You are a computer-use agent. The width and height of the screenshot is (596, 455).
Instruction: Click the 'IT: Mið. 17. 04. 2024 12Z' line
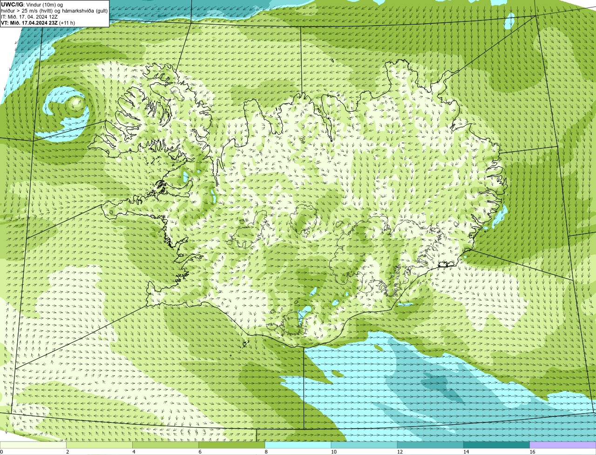coord(29,17)
